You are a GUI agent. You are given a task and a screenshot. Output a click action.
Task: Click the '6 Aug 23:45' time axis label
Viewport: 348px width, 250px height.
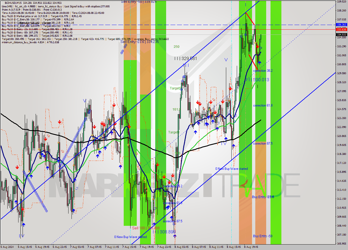60,247
